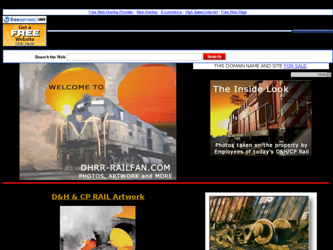
Task: Click the Get a FREE Website banner
Action: coord(25,35)
